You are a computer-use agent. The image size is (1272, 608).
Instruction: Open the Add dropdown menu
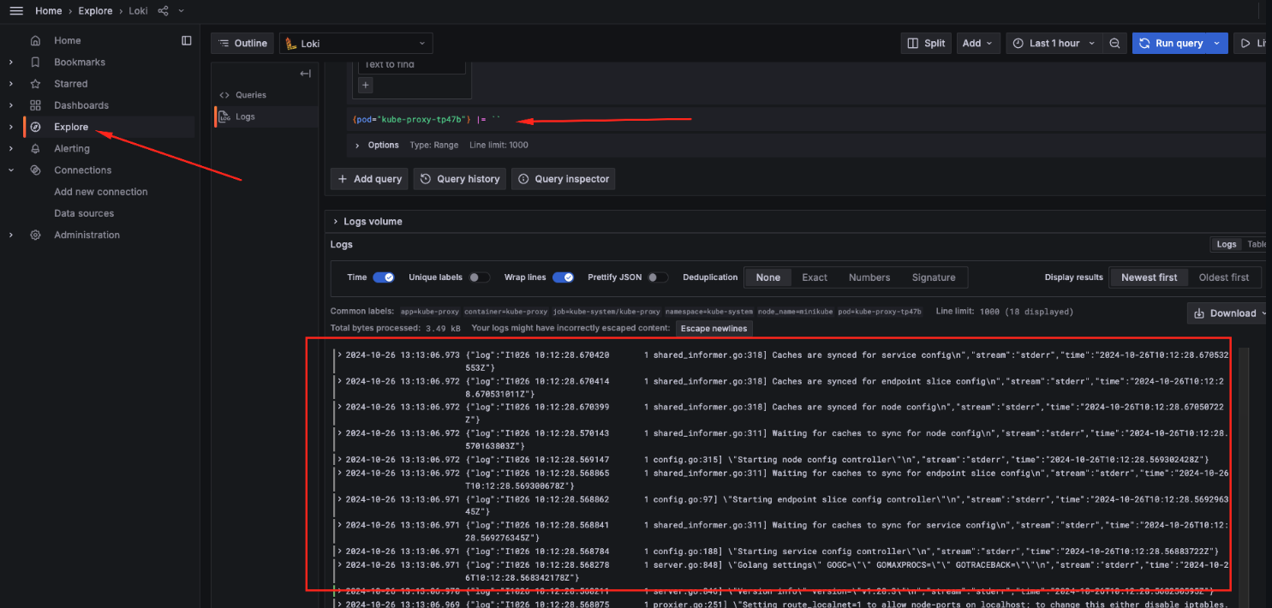point(977,43)
